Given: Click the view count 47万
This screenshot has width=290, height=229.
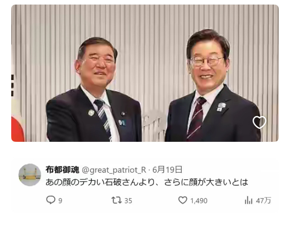Looking at the screenshot, I should (263, 201).
